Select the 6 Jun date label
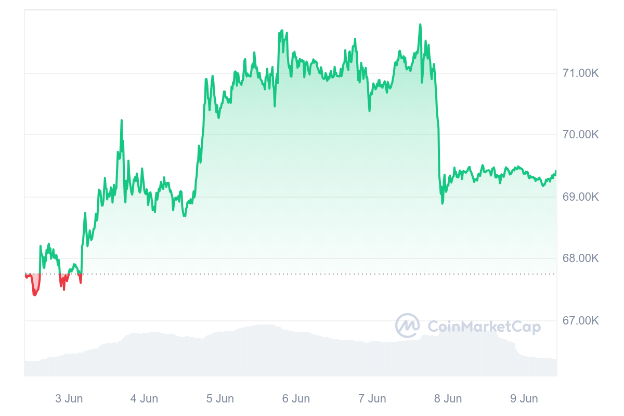The width and height of the screenshot is (624, 416). [x=296, y=399]
